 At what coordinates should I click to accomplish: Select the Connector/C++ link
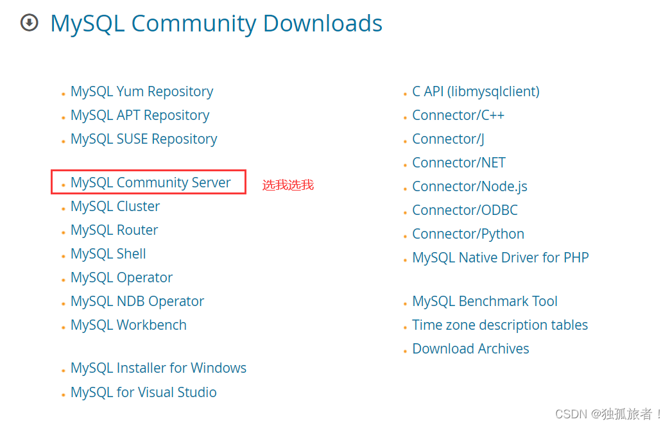coord(458,115)
